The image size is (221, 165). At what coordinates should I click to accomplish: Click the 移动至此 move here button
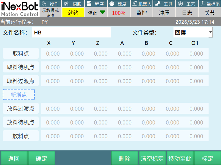(180, 158)
